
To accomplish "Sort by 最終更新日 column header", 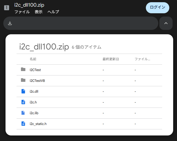I will pyautogui.click(x=111, y=59).
